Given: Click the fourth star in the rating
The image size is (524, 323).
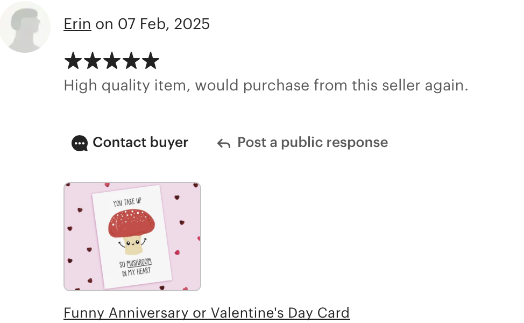Looking at the screenshot, I should coord(131,61).
